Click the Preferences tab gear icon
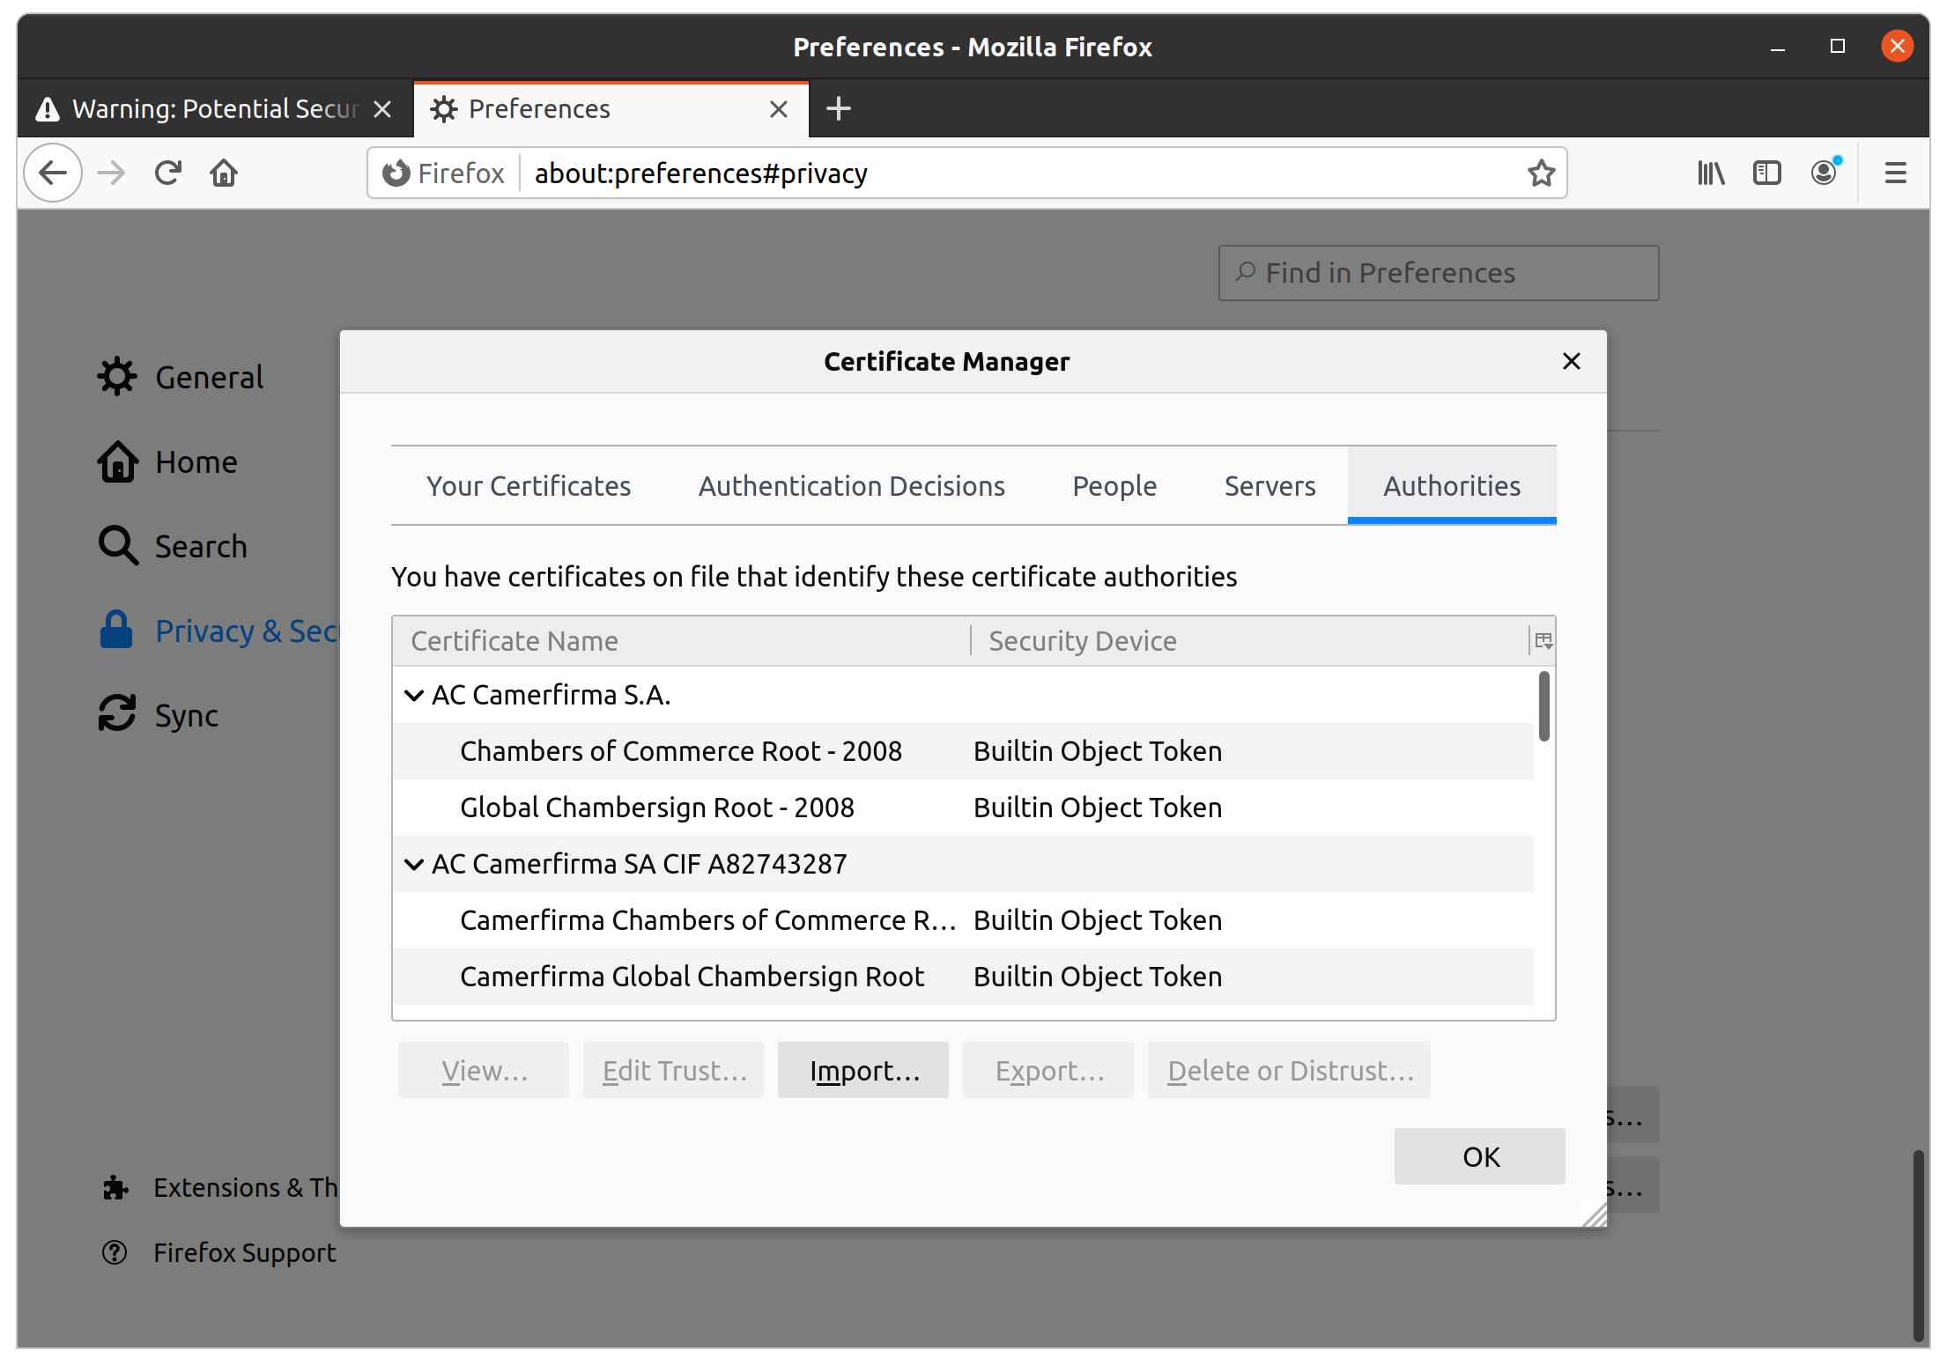 coord(444,109)
